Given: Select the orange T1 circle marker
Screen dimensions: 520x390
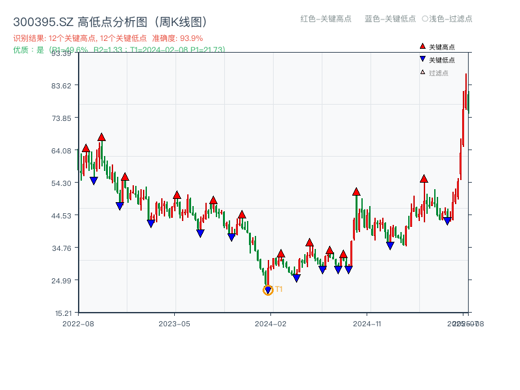Looking at the screenshot, I should click(268, 290).
